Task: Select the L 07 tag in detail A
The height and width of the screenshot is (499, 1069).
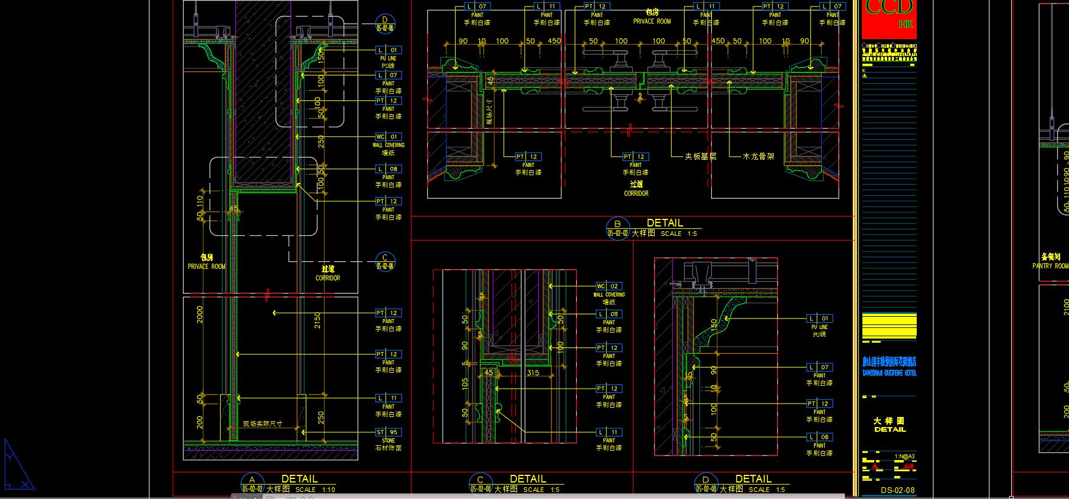Action: pos(388,75)
